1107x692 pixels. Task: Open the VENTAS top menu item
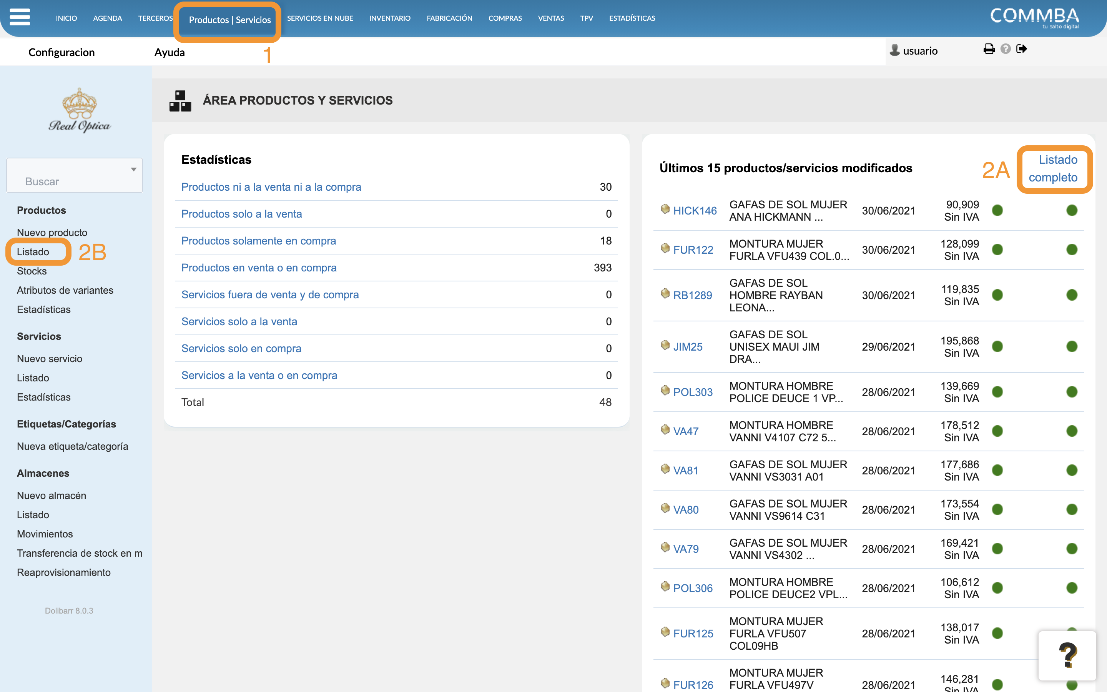point(551,18)
